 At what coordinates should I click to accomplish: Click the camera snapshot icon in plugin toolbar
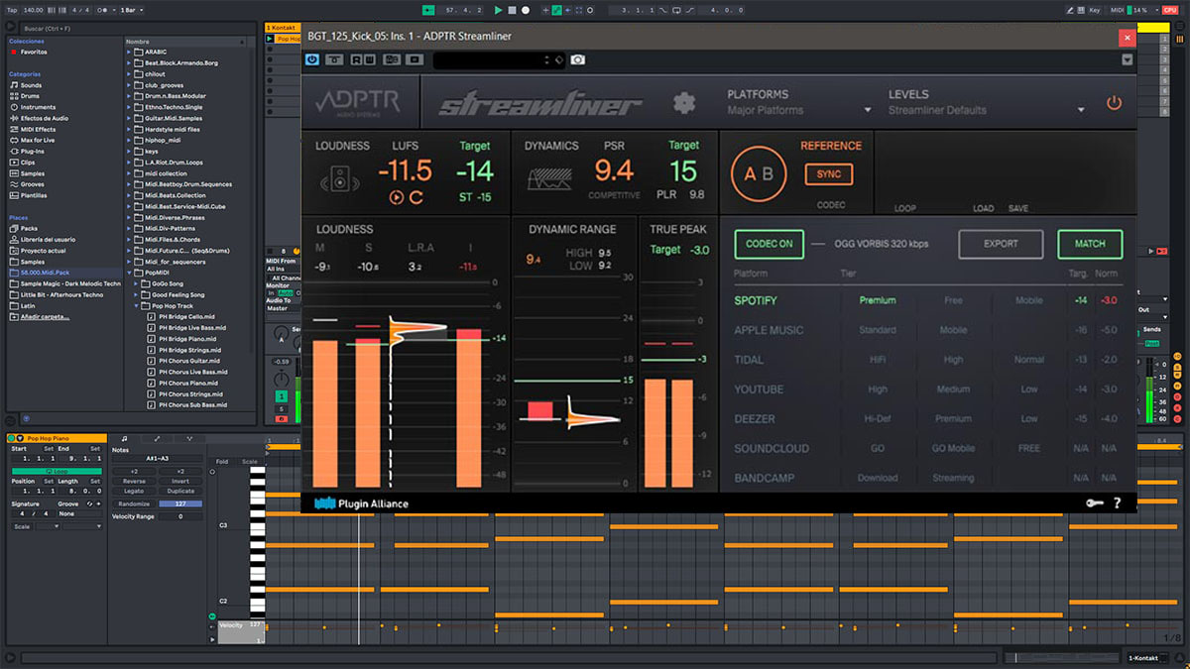577,59
